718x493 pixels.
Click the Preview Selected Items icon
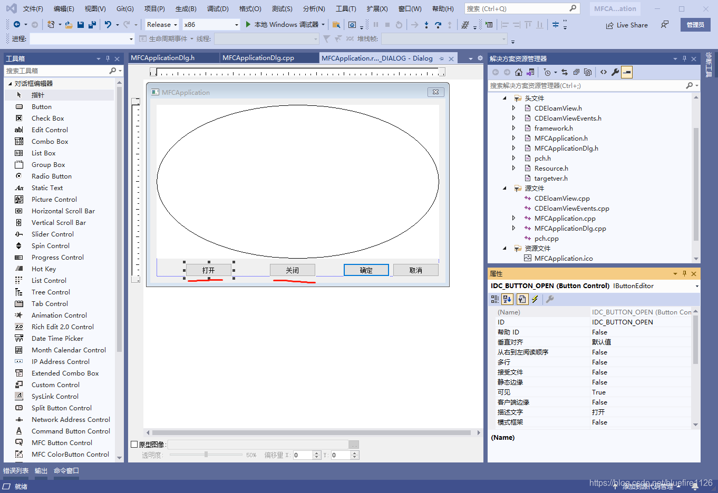(x=627, y=72)
